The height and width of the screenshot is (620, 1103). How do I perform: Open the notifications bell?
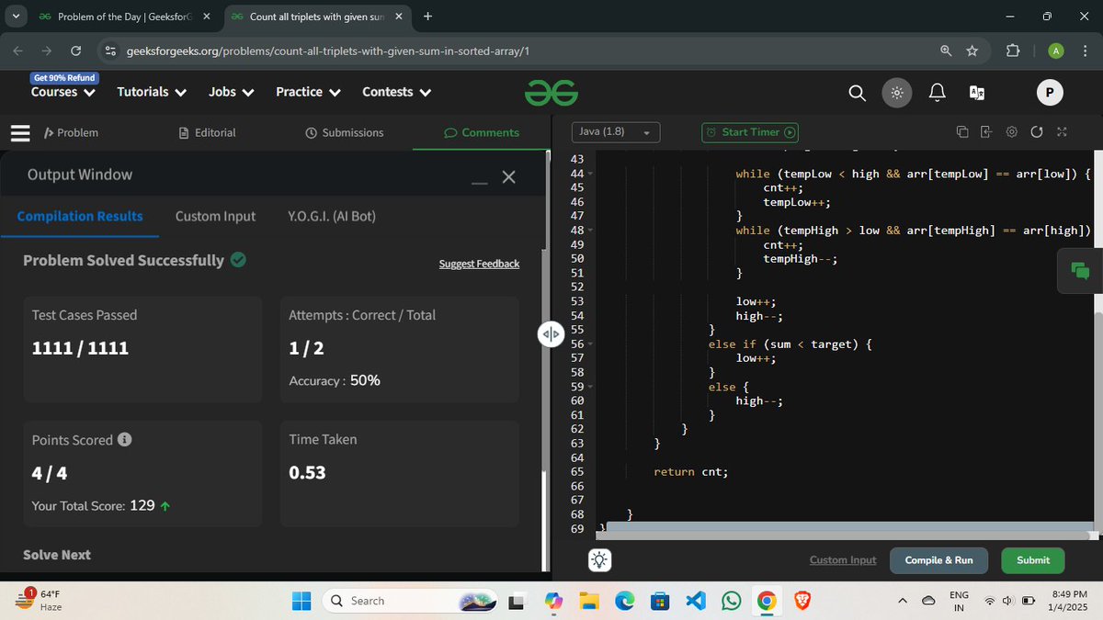click(x=938, y=92)
